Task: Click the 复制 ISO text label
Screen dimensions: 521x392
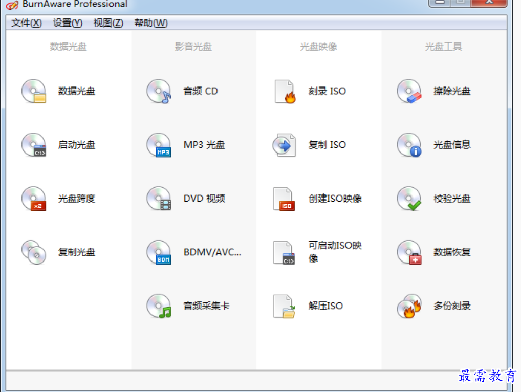Action: 327,145
